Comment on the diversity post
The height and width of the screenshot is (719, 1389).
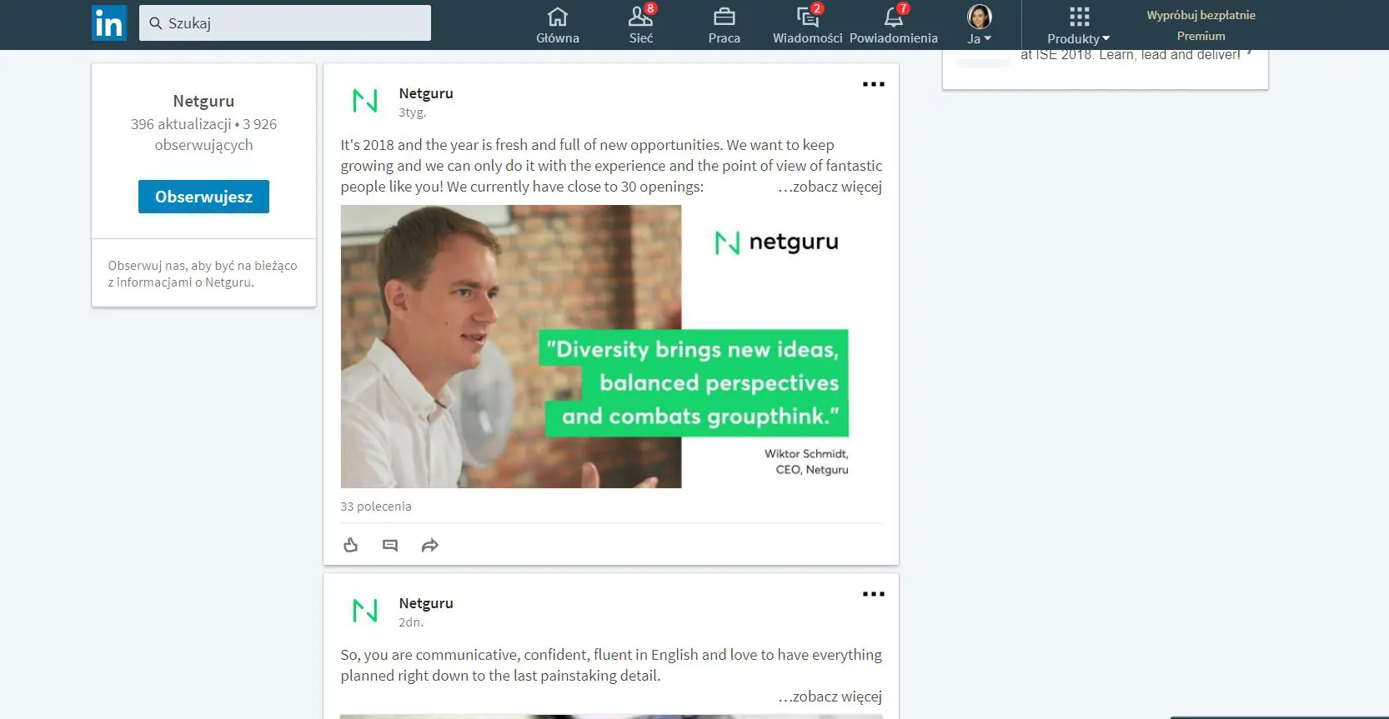(390, 546)
